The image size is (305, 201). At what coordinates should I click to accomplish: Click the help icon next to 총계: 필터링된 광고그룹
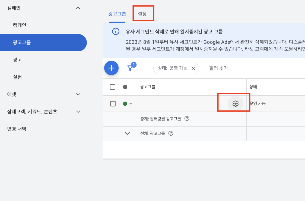click(187, 119)
